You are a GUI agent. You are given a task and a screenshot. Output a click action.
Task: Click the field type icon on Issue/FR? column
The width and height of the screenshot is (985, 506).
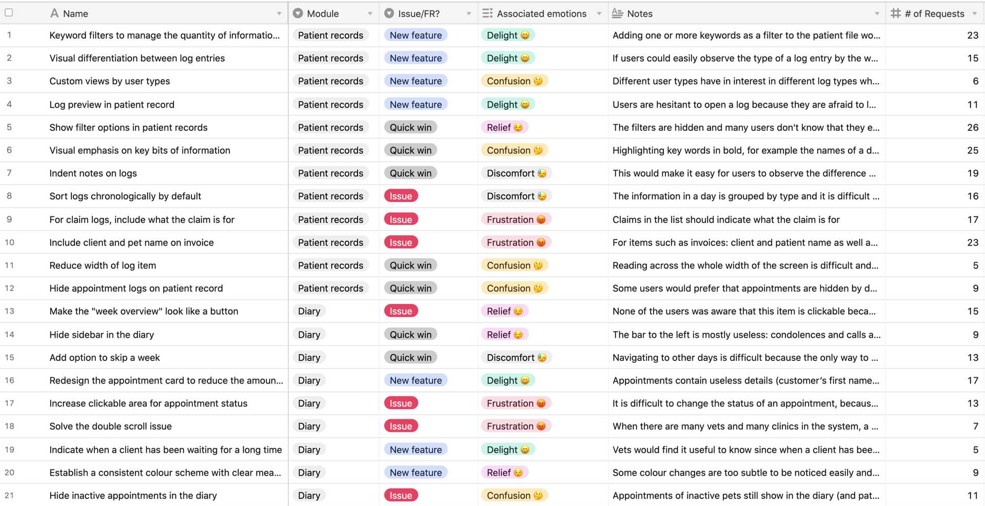pyautogui.click(x=390, y=13)
